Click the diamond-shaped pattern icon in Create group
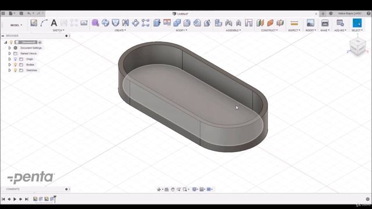The image size is (372, 209). [x=135, y=23]
